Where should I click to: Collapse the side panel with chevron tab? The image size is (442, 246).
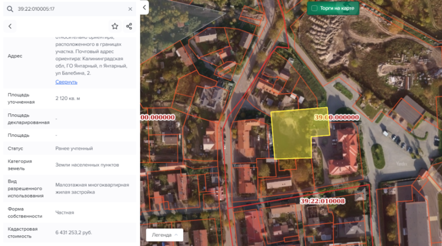pos(144,7)
